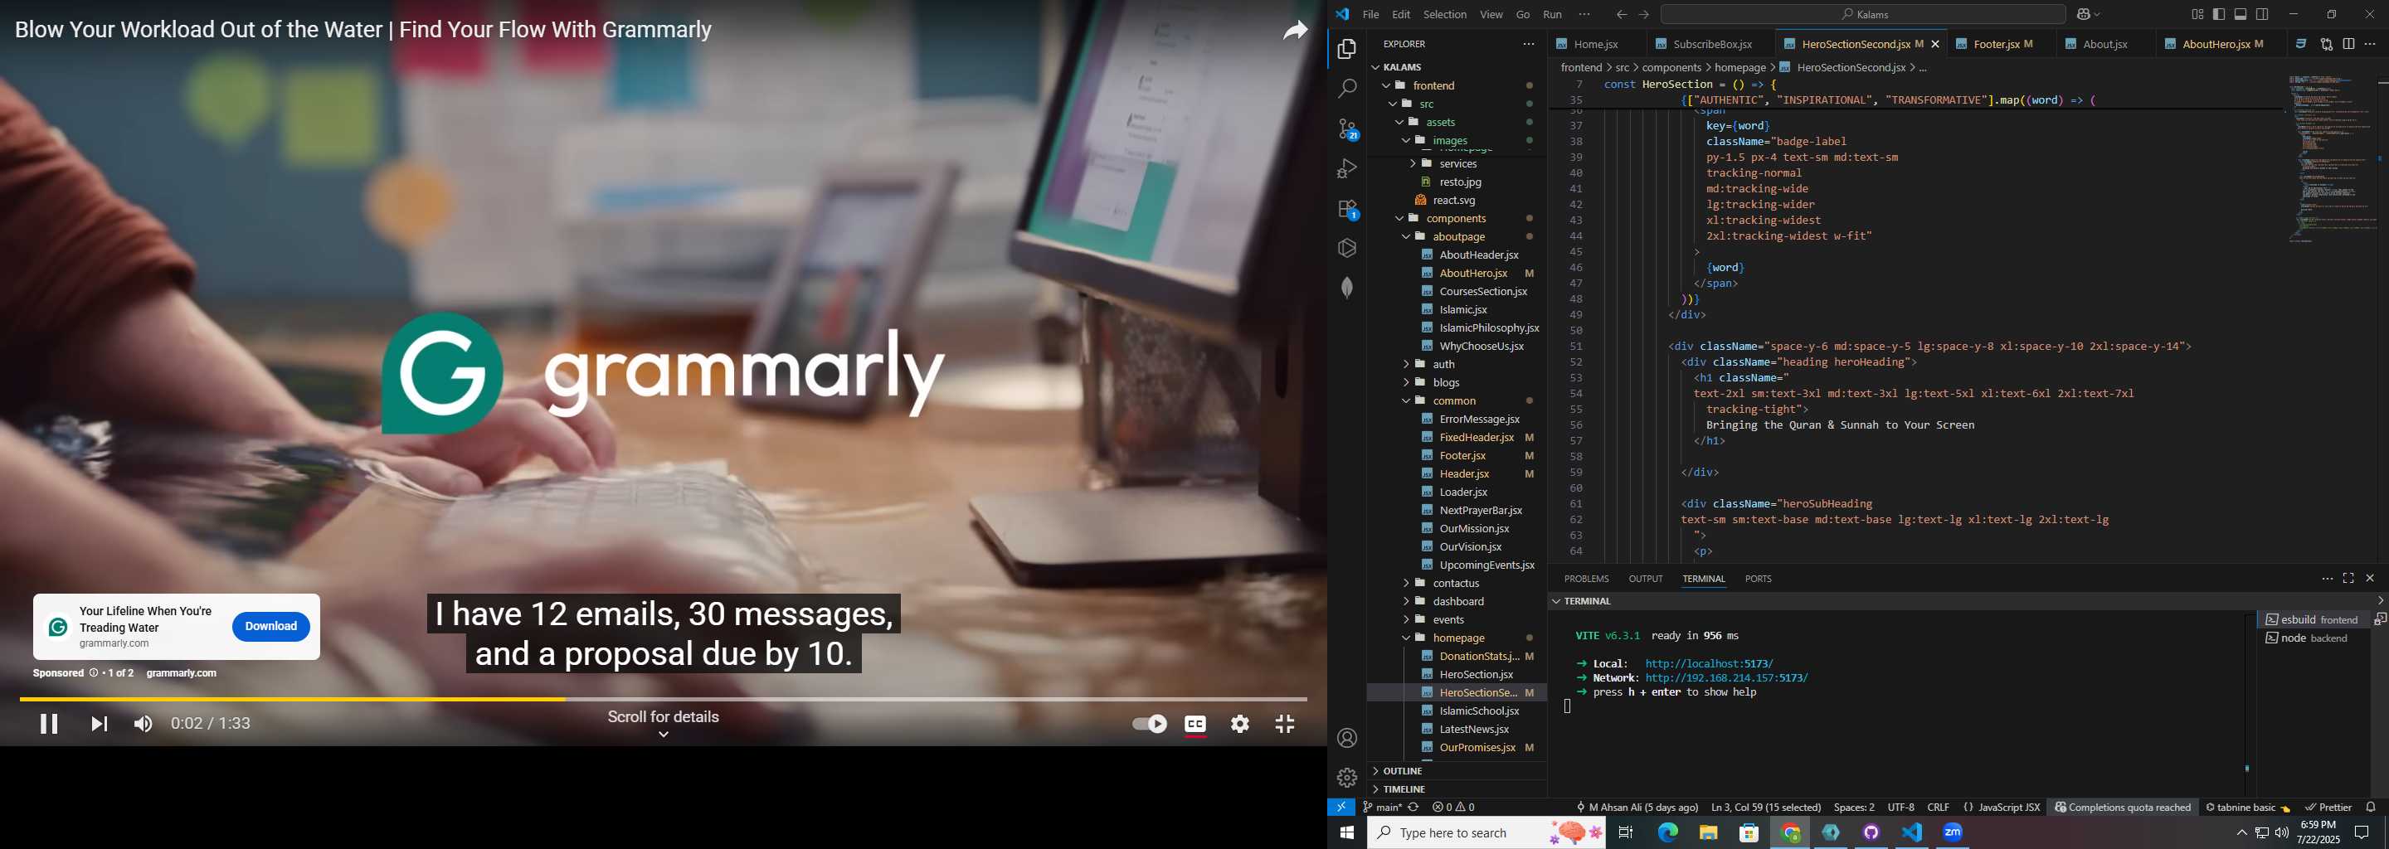Open Run and Debug view
Image resolution: width=2389 pixels, height=849 pixels.
point(1346,168)
